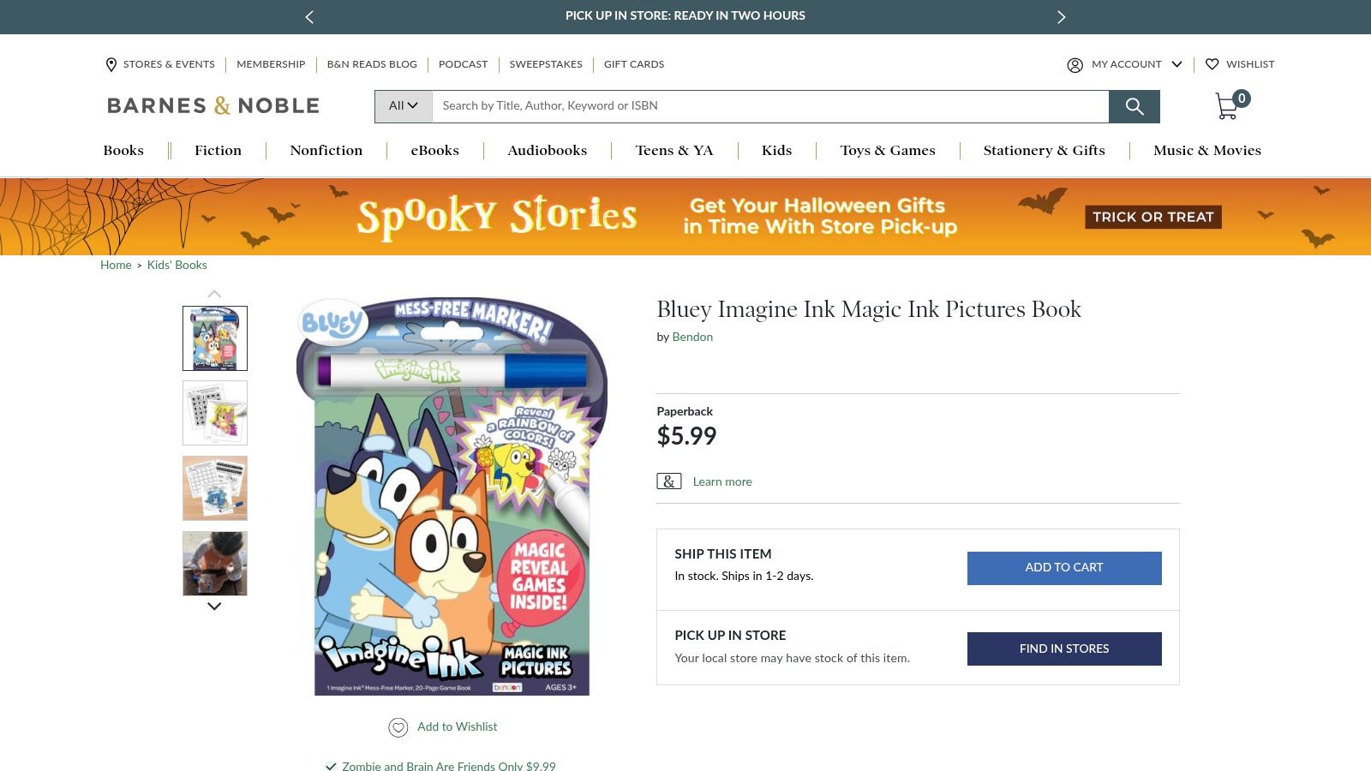Select the second product thumbnail image
This screenshot has height=771, width=1371.
point(215,413)
